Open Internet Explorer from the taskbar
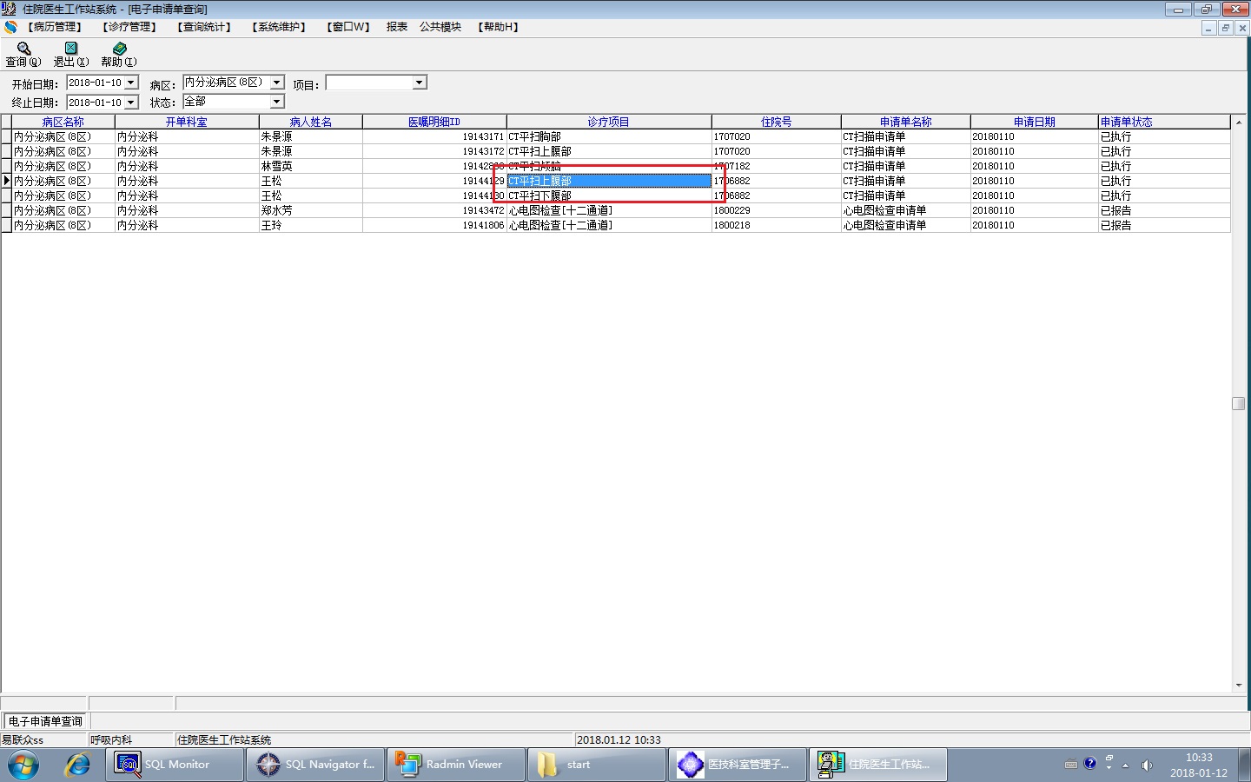The height and width of the screenshot is (782, 1251). pos(77,765)
